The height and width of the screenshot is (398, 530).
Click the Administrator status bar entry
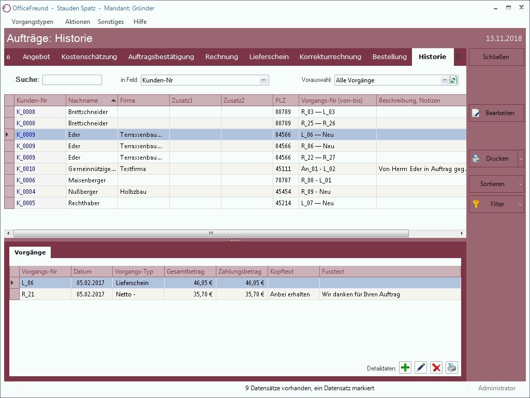click(496, 388)
